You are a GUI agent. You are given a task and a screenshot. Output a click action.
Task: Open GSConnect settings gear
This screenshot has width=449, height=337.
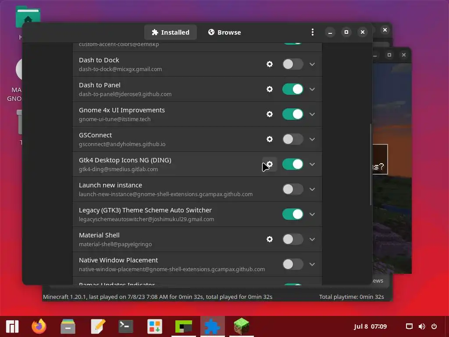point(270,139)
